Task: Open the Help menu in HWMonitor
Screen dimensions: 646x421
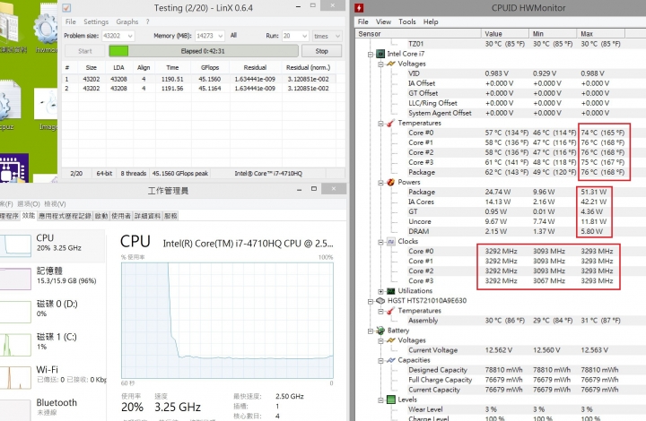Action: click(x=431, y=21)
